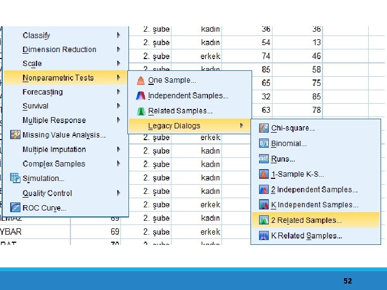
Task: Expand the Forecasting submenu arrow
Action: coord(118,92)
